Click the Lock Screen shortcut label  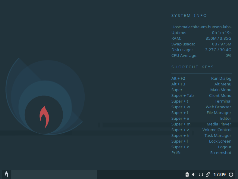click(x=220, y=141)
